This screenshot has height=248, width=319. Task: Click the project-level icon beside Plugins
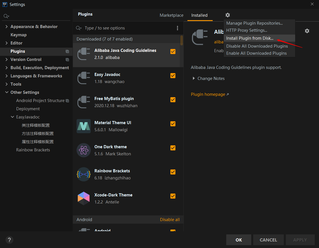67,51
